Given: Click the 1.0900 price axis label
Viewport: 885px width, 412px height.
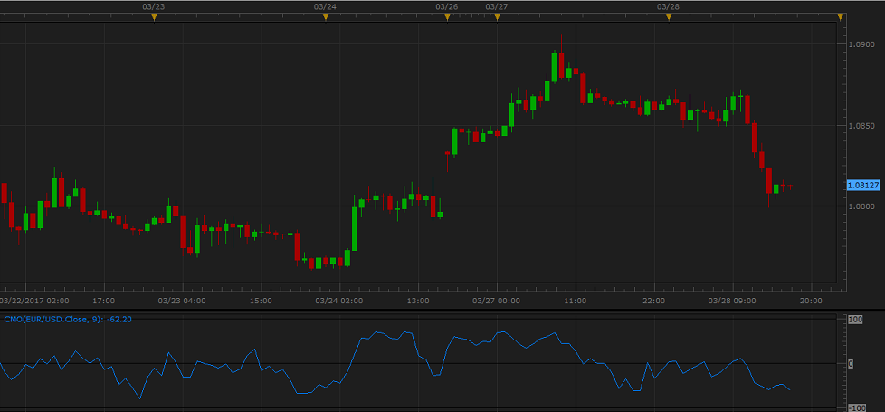Looking at the screenshot, I should [x=861, y=44].
